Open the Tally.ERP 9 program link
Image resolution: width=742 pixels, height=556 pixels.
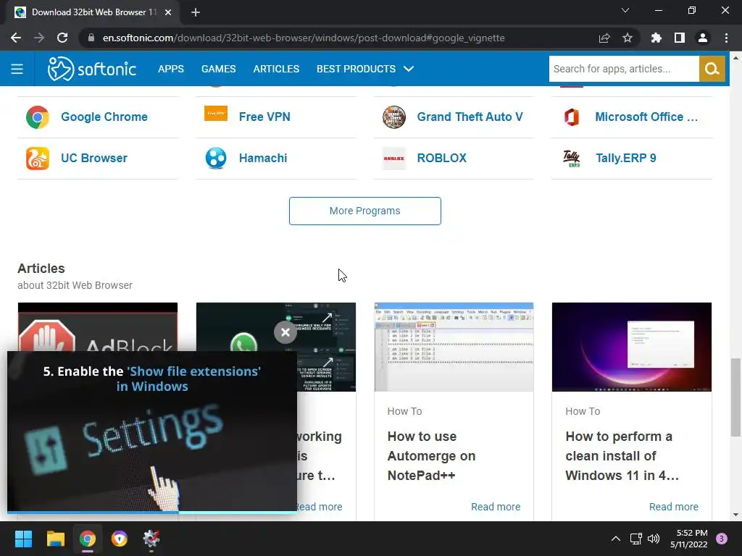pyautogui.click(x=625, y=158)
